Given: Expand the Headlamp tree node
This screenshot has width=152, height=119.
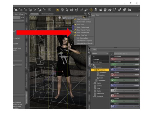Looking at the screenshot, I should 93,96.
